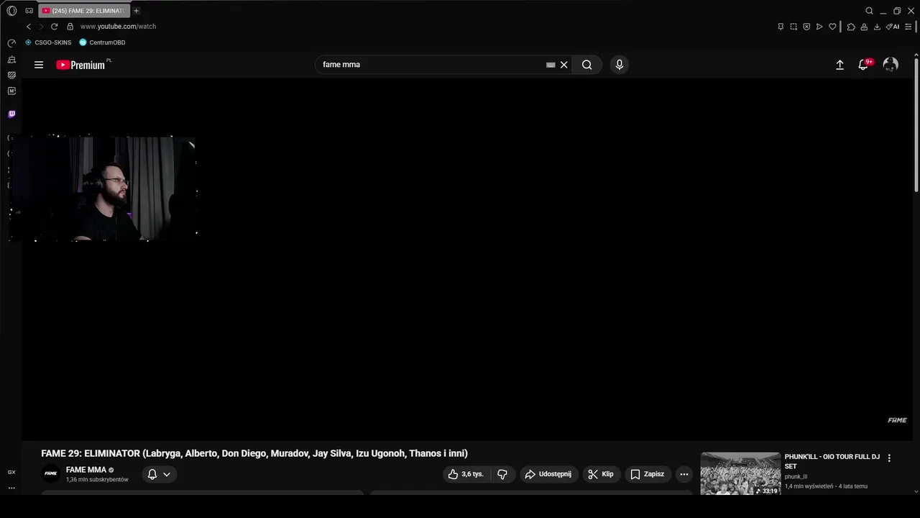The image size is (920, 518).
Task: Open browser tab search magnifier
Action: pyautogui.click(x=869, y=11)
